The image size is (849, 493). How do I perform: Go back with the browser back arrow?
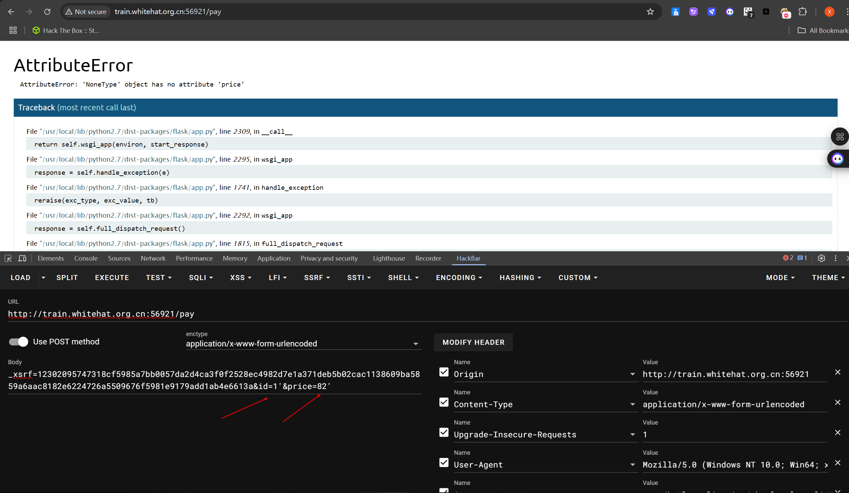pos(11,12)
